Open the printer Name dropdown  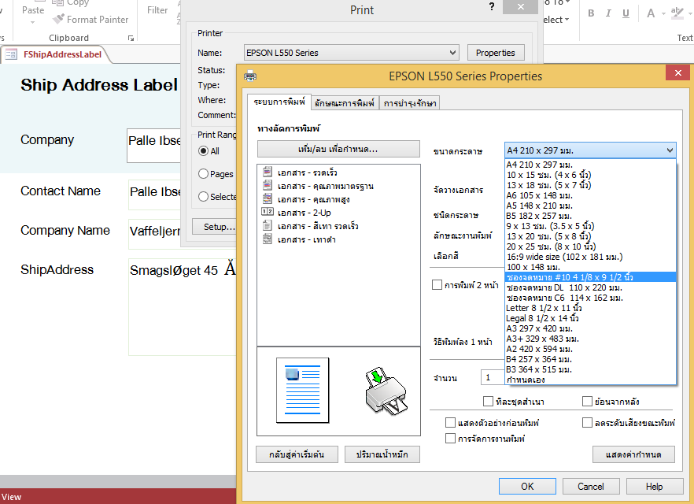tap(453, 52)
